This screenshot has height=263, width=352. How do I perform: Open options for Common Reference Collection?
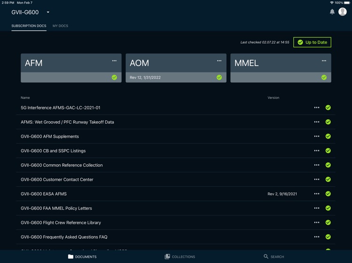pyautogui.click(x=317, y=165)
